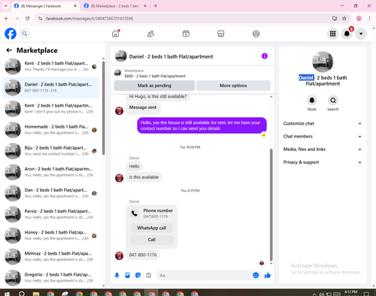Open the account dropdown arrow
Image resolution: width=376 pixels, height=296 pixels.
point(361,34)
